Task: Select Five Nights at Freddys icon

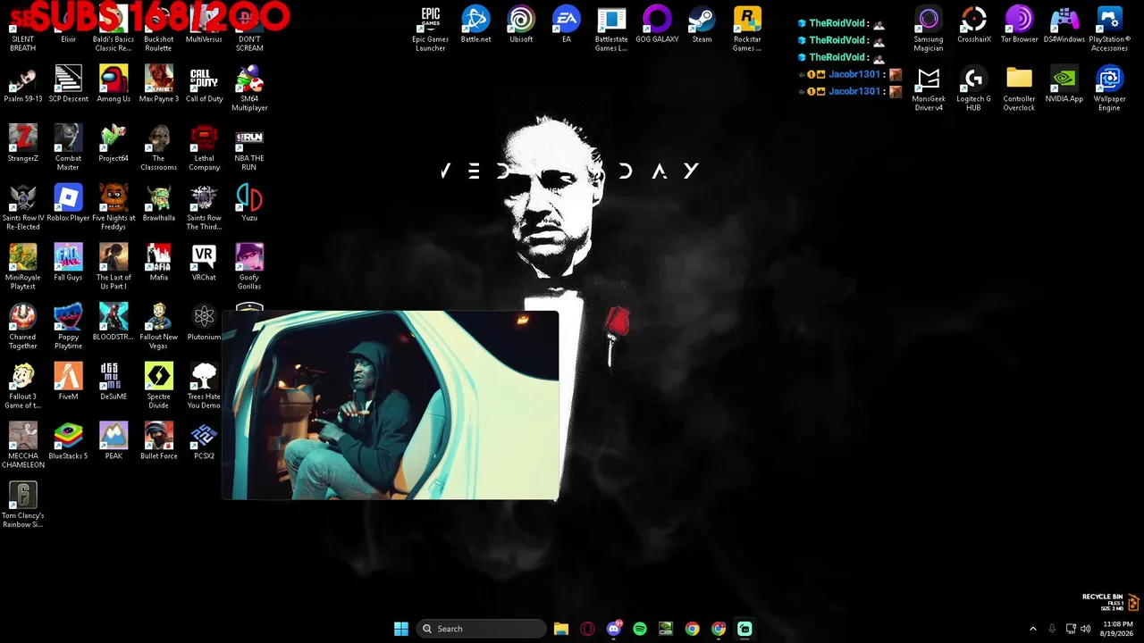Action: coord(114,207)
